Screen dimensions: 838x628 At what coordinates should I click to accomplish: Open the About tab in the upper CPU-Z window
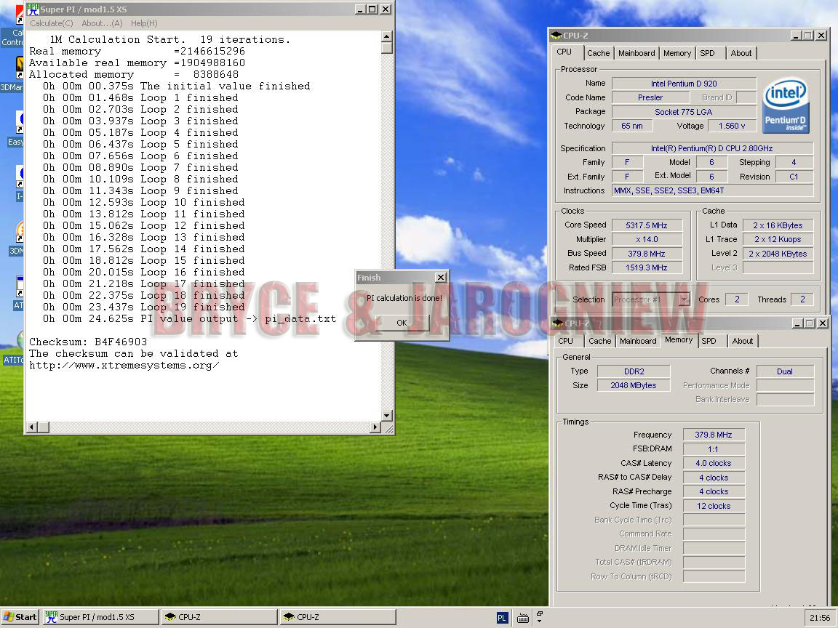(x=741, y=53)
